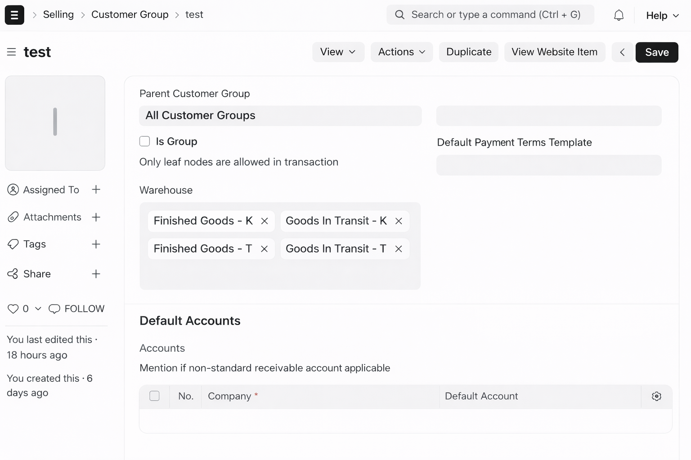Go to Customer Group breadcrumb
Image resolution: width=691 pixels, height=460 pixels.
tap(130, 14)
